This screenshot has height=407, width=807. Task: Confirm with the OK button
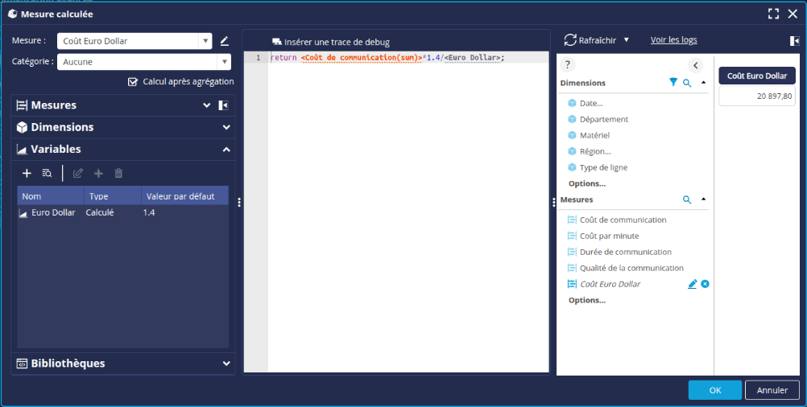coord(714,390)
